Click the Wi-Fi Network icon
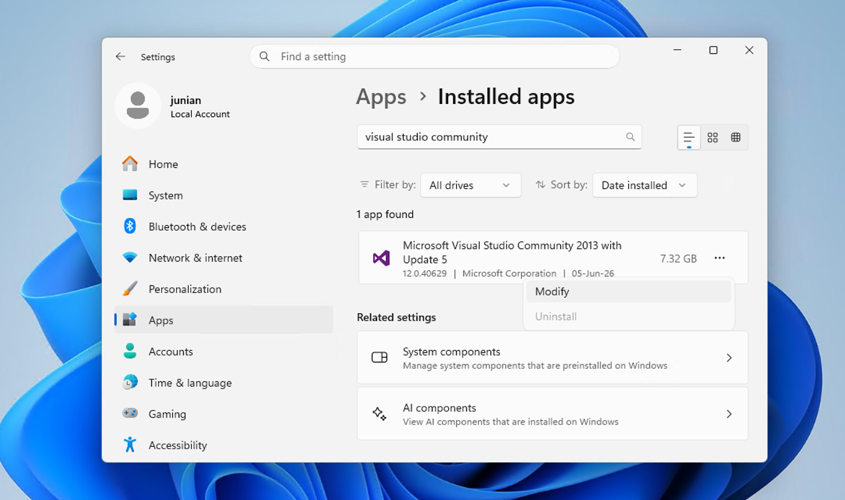The image size is (845, 500). (130, 257)
